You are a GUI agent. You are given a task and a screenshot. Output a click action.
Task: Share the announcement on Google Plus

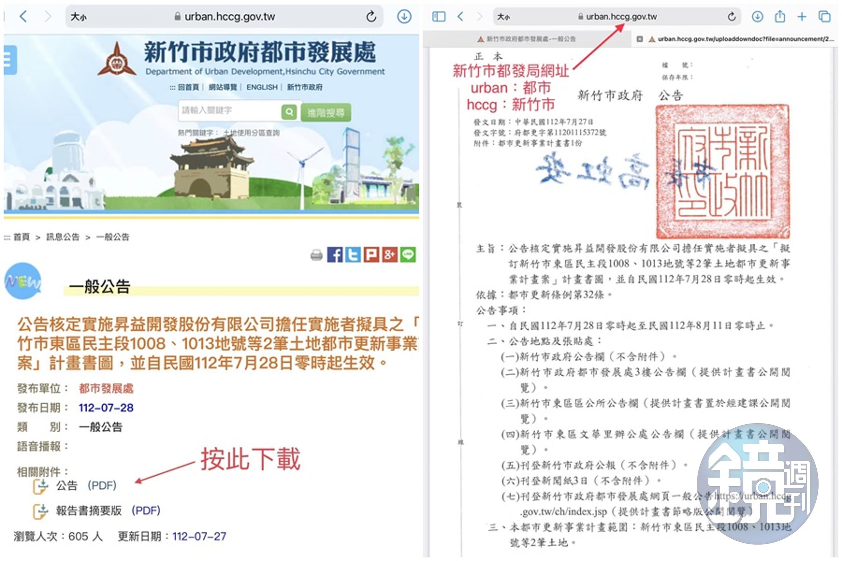pos(389,255)
